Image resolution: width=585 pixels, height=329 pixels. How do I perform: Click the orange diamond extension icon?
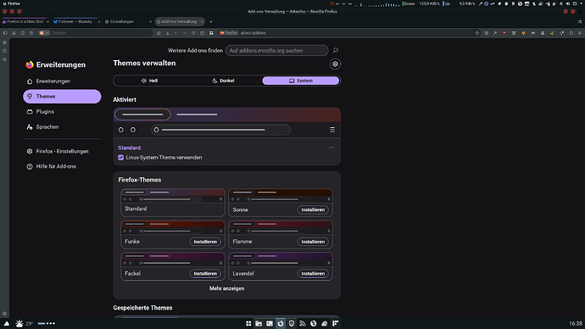click(x=523, y=33)
